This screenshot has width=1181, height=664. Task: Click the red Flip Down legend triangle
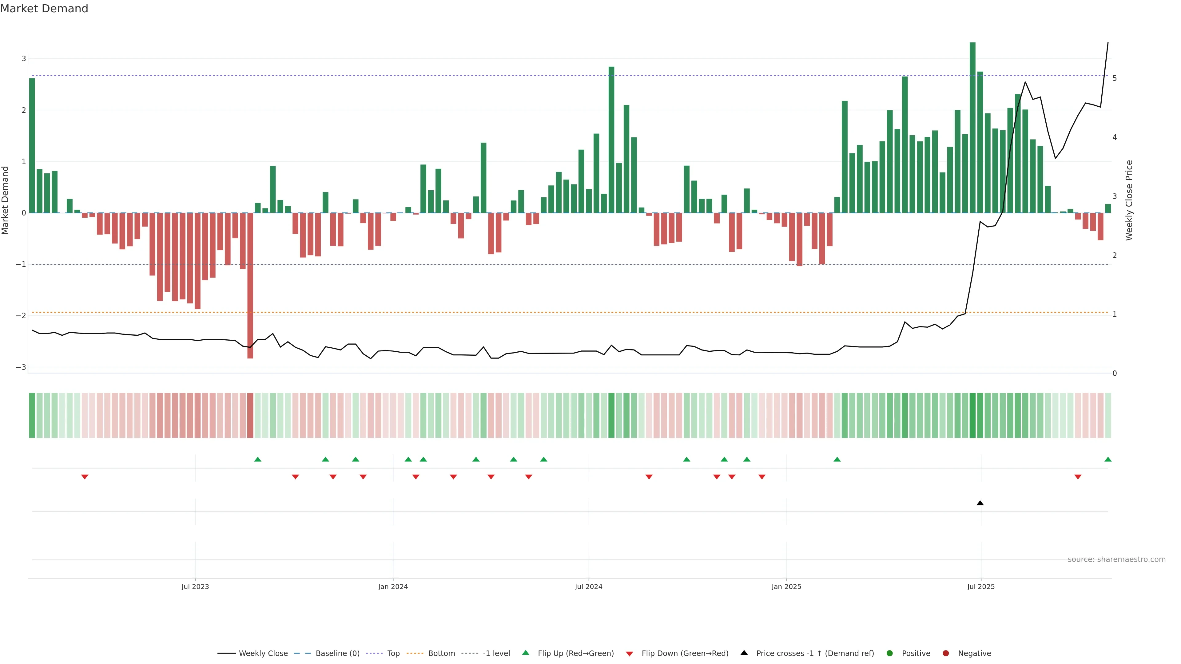630,654
